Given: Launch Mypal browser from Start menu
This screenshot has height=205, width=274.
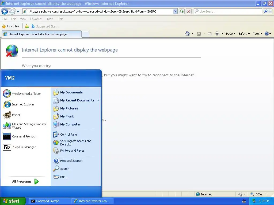Looking at the screenshot, I should [x=26, y=115].
